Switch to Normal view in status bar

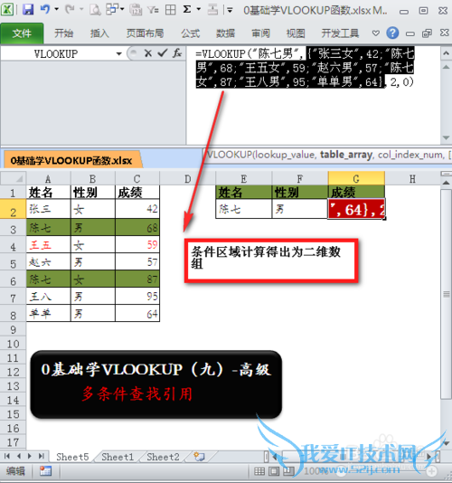pyautogui.click(x=259, y=471)
